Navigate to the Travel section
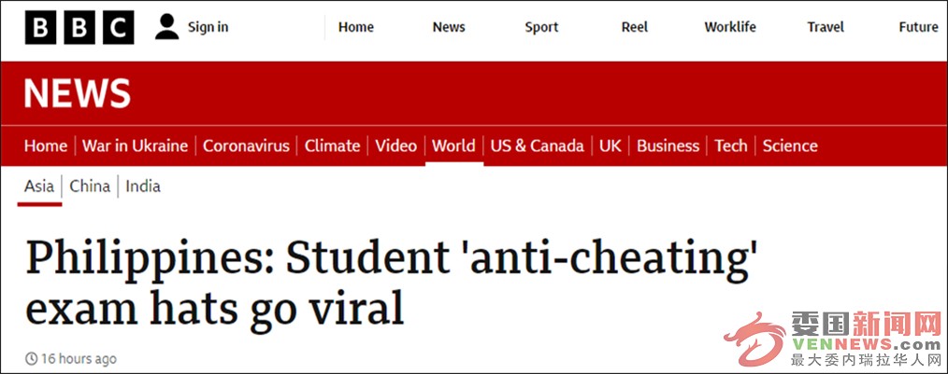 (x=826, y=27)
